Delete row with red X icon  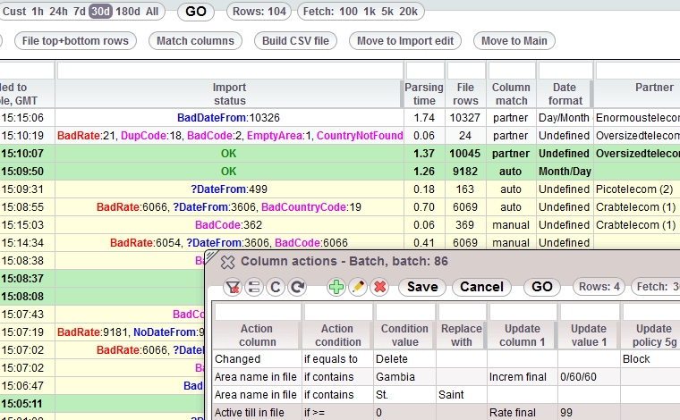[x=379, y=287]
